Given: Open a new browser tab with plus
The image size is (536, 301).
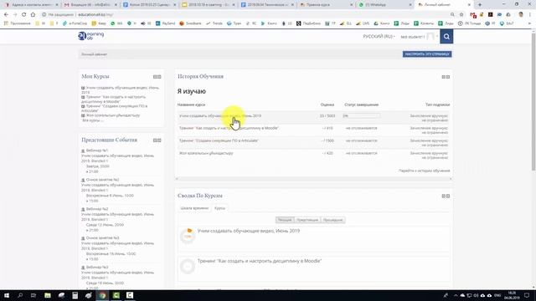Looking at the screenshot, I should pyautogui.click(x=480, y=5).
